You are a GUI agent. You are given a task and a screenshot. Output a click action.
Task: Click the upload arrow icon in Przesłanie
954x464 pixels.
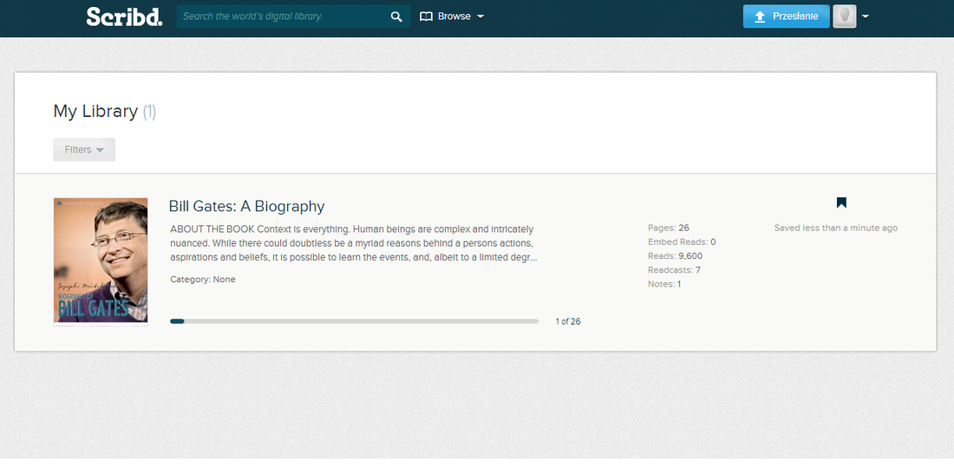pyautogui.click(x=760, y=16)
